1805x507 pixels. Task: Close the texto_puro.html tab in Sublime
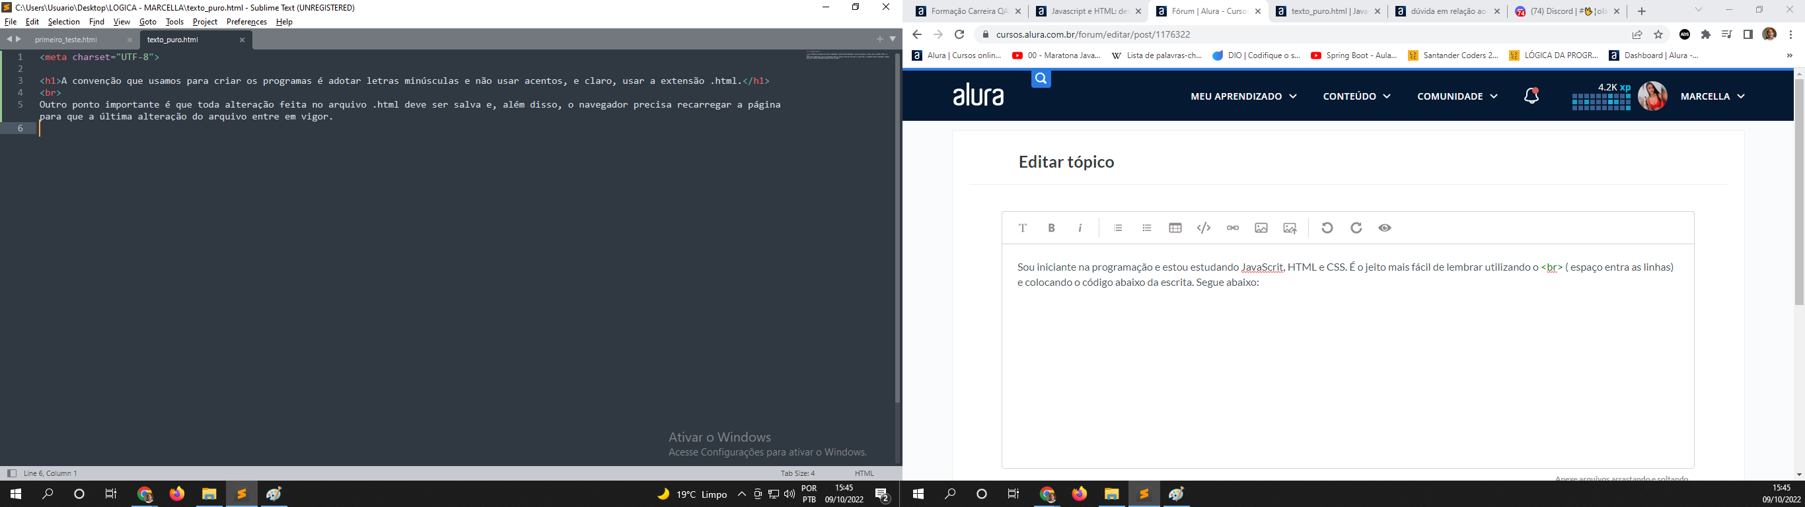coord(242,40)
